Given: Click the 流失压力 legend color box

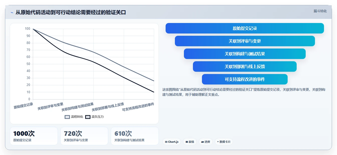Looking at the screenshot, I should [x=88, y=117].
